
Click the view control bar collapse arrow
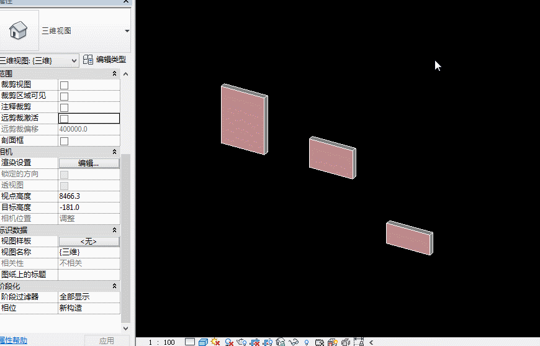click(371, 342)
